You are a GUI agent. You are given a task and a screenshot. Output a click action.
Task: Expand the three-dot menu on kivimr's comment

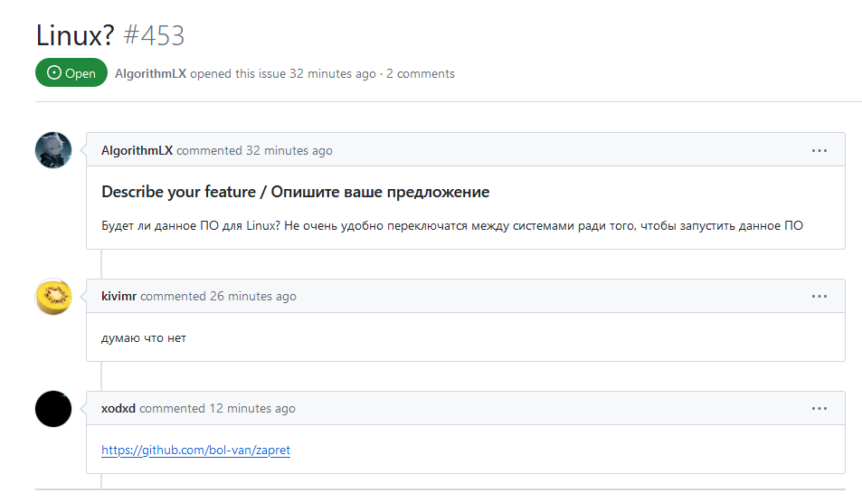pyautogui.click(x=819, y=297)
